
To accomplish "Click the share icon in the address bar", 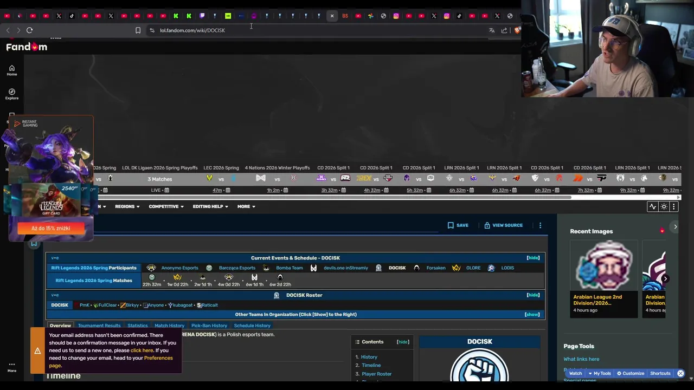I will 504,30.
